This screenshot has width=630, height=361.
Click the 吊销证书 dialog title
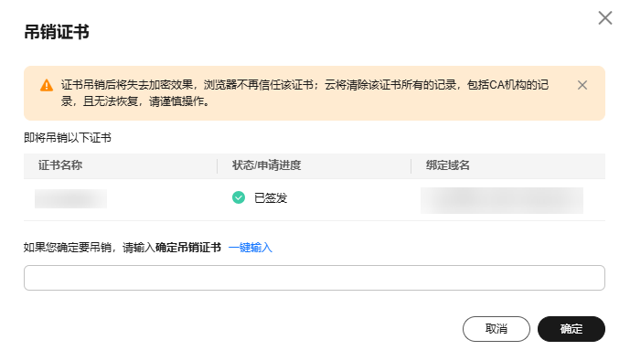point(57,32)
